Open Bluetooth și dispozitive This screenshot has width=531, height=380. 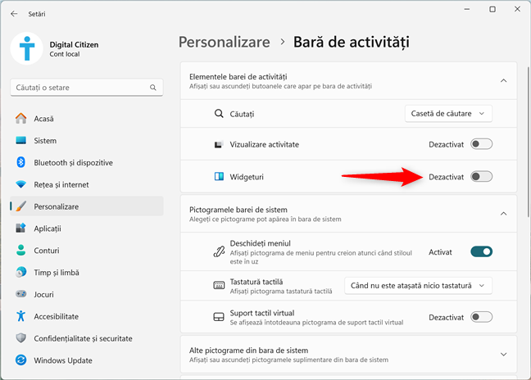87,162
